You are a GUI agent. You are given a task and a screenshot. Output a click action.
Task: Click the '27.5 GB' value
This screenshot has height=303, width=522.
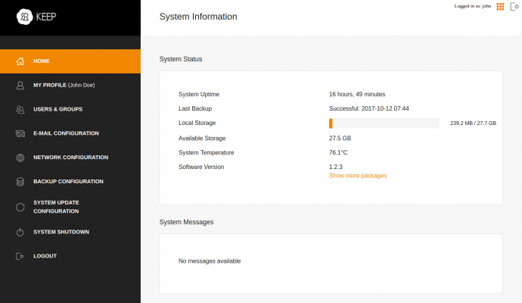[340, 139]
